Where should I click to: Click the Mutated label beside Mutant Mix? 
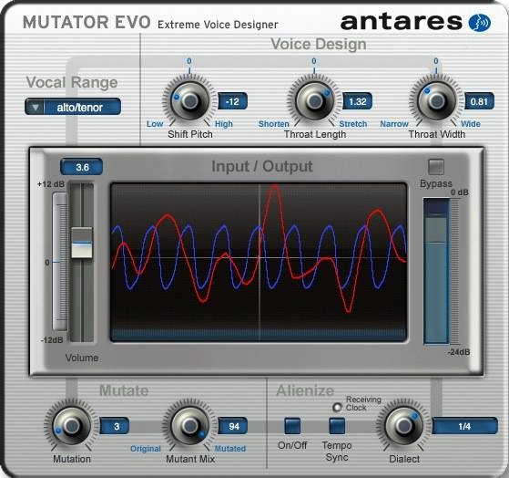pyautogui.click(x=230, y=449)
